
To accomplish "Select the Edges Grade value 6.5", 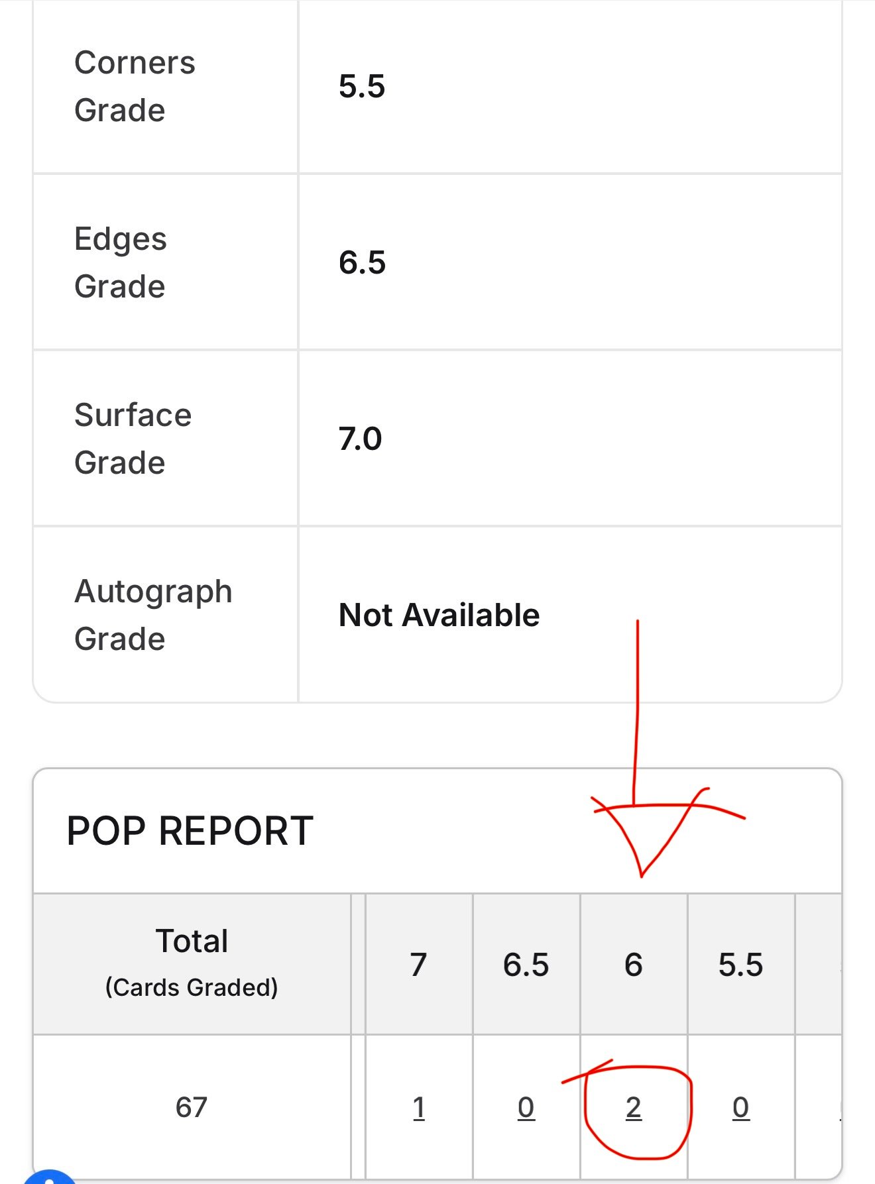I will 362,262.
